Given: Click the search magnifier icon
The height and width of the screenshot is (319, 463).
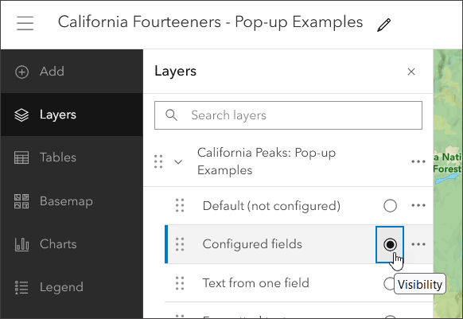Looking at the screenshot, I should (x=171, y=115).
